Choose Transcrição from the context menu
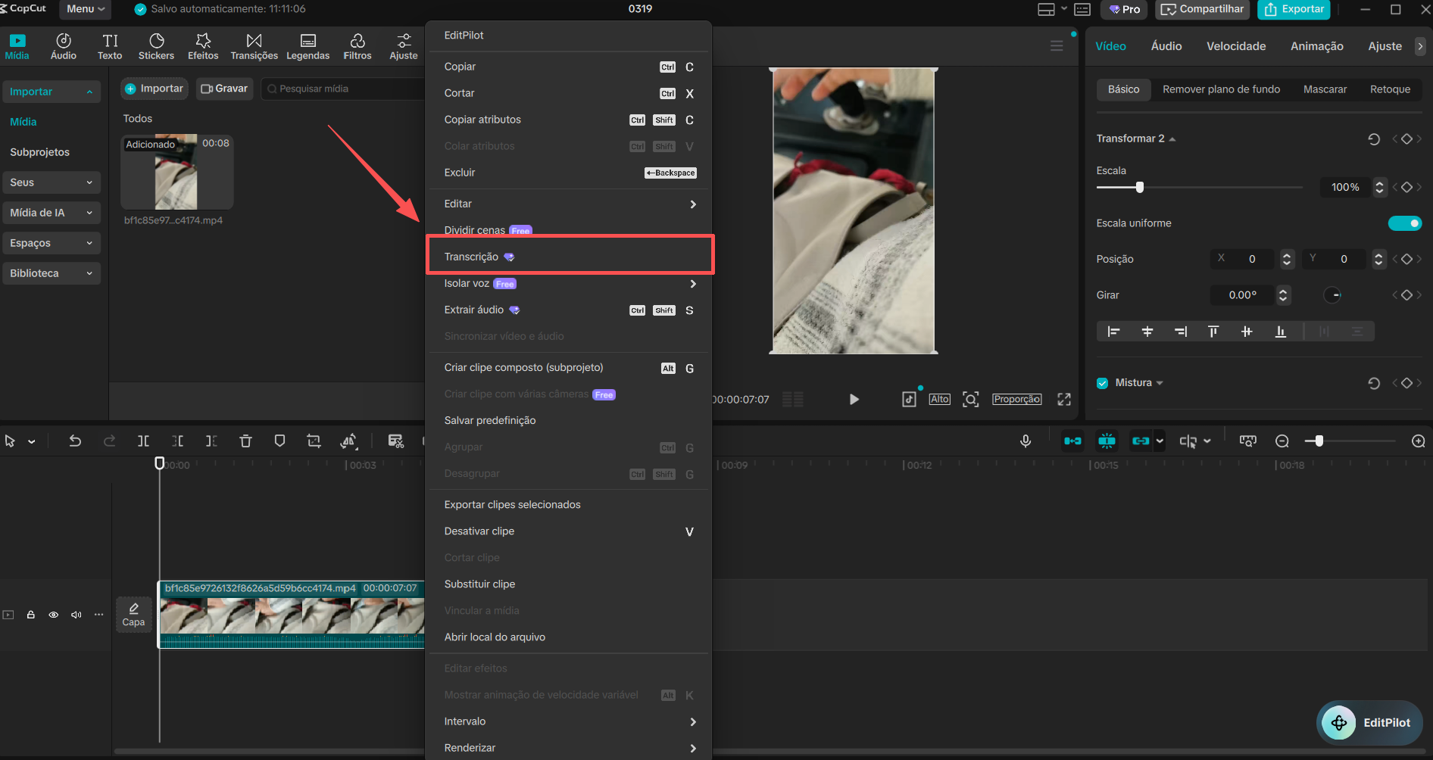The height and width of the screenshot is (760, 1433). 570,257
